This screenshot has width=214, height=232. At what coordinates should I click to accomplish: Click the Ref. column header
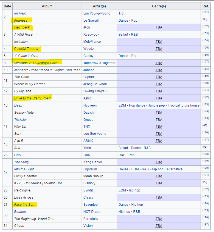pos(205,6)
